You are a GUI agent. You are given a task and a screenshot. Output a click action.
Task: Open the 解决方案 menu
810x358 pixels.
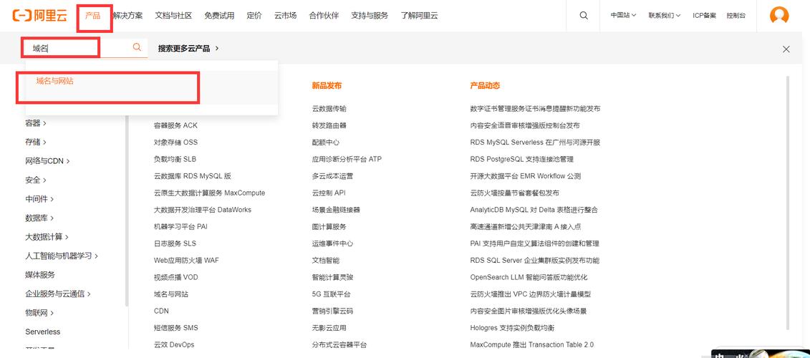point(127,16)
